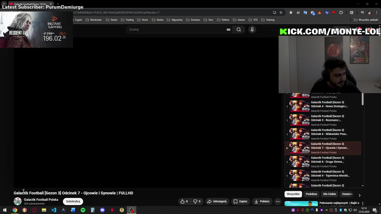Play Odcinek 4 - Nowa Strategia
381x214 pixels.
click(323, 106)
